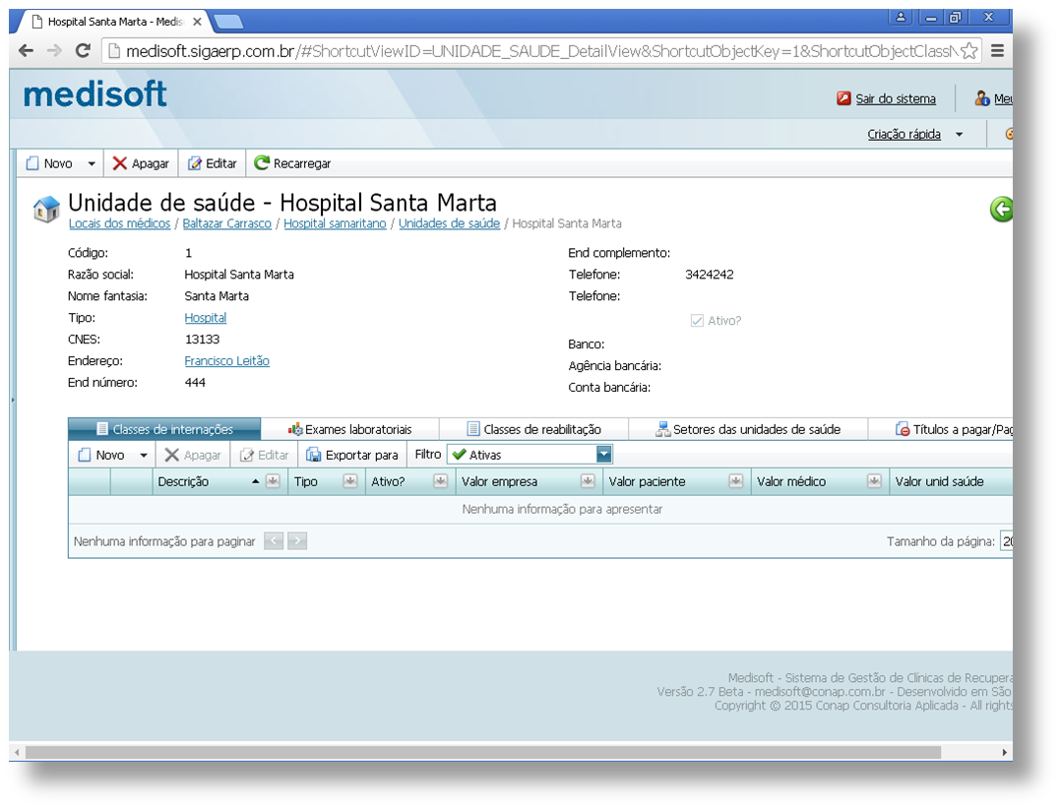This screenshot has height=810, width=1061.
Task: Click the green back arrow circle icon
Action: [x=1002, y=209]
